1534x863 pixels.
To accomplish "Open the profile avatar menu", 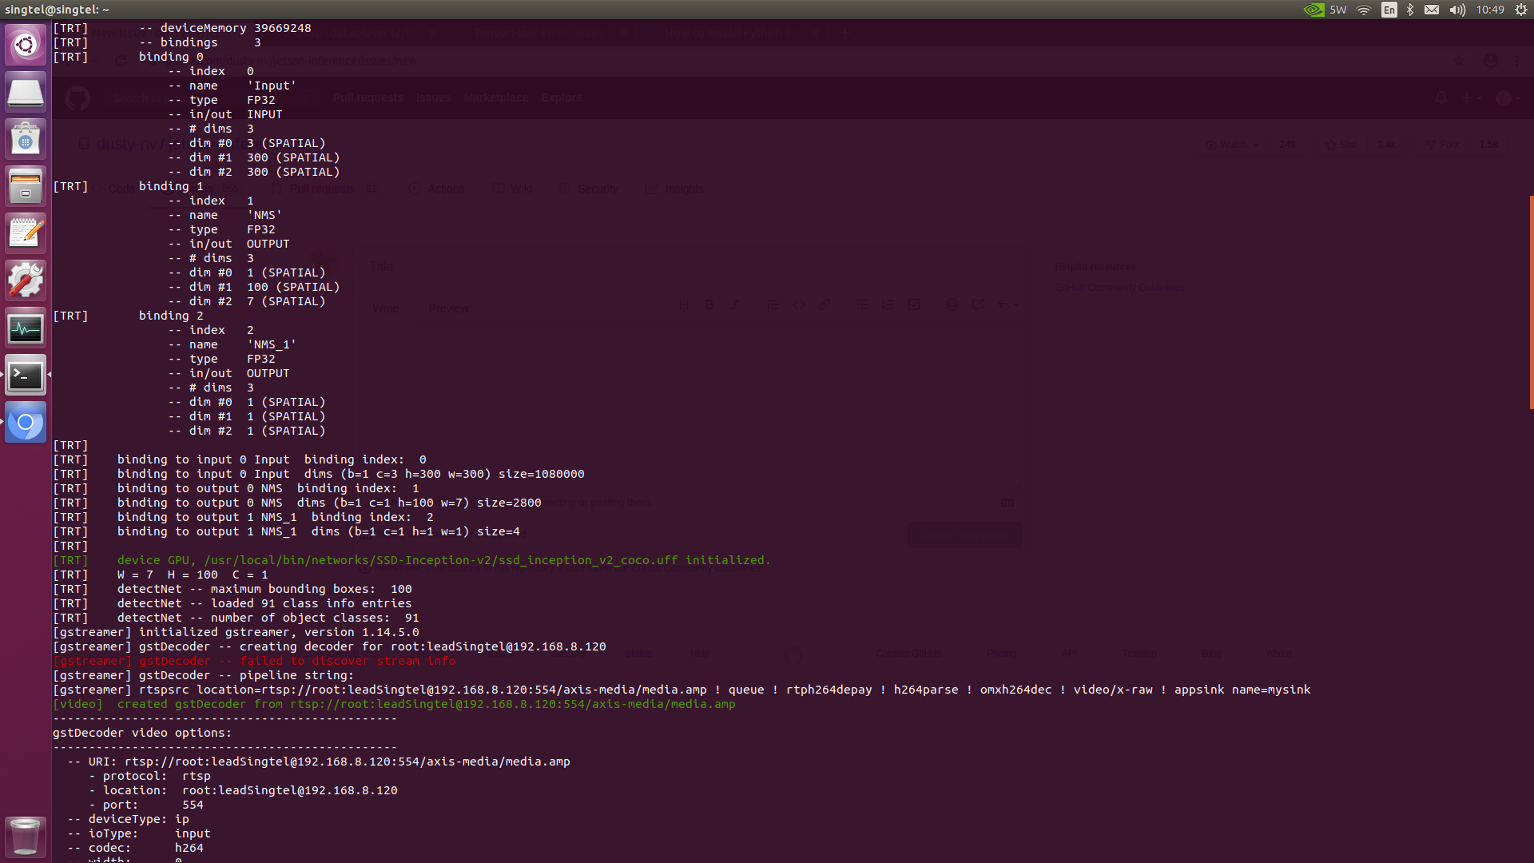I will pos(1505,97).
